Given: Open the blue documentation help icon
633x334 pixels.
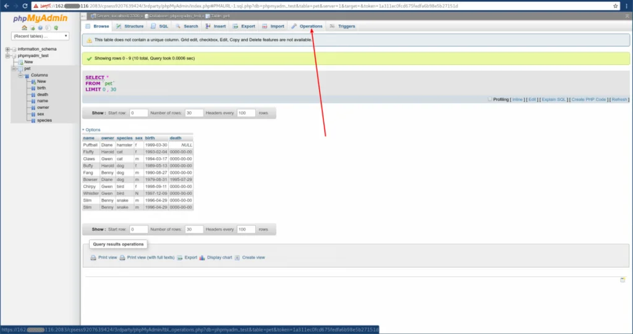Looking at the screenshot, I should (40, 28).
